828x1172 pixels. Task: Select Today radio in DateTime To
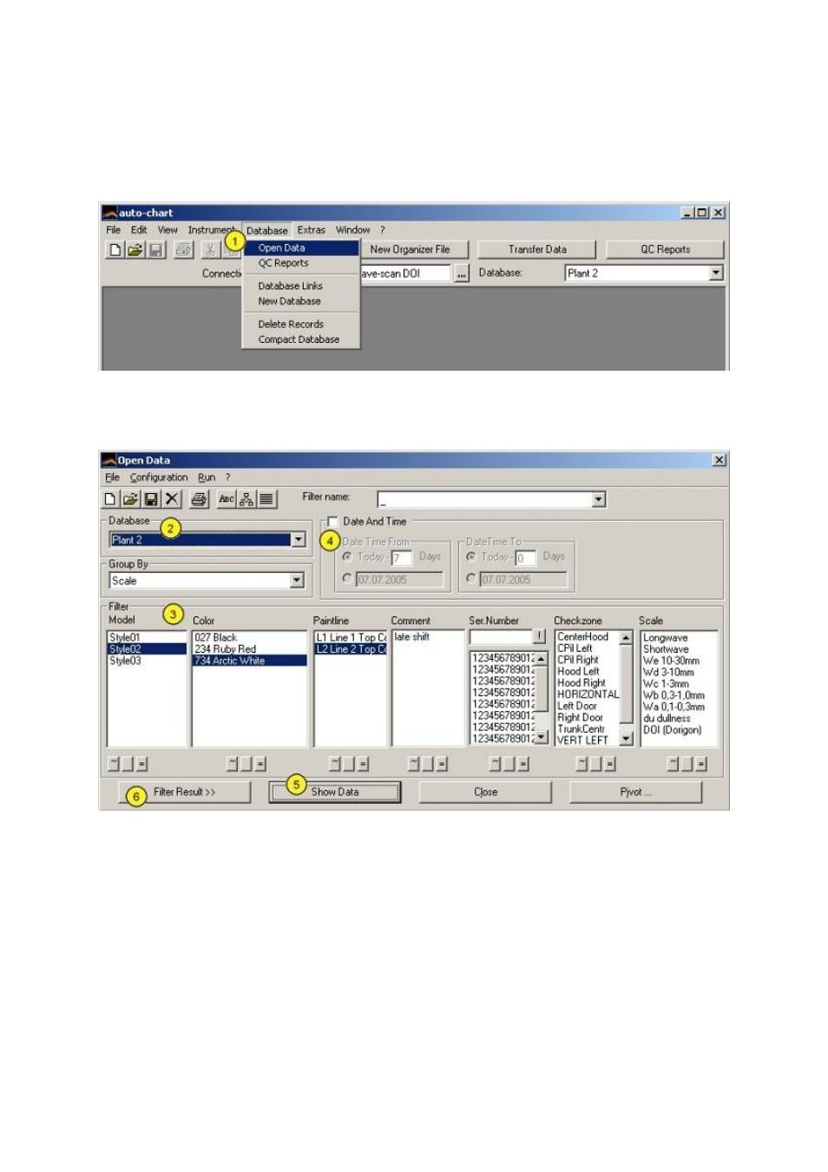point(471,556)
